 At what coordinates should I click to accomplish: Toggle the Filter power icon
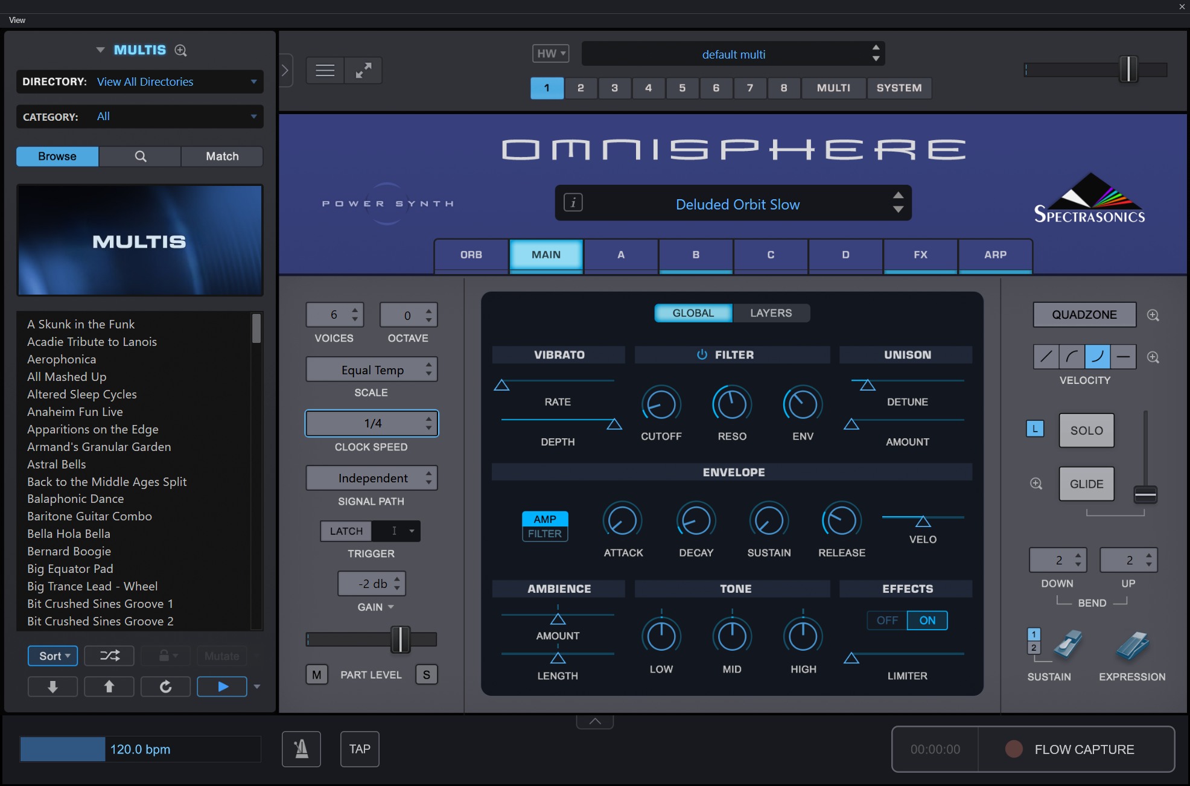click(702, 354)
